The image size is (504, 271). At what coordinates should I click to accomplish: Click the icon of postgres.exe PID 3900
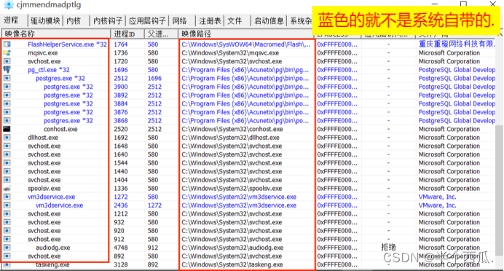click(7, 87)
